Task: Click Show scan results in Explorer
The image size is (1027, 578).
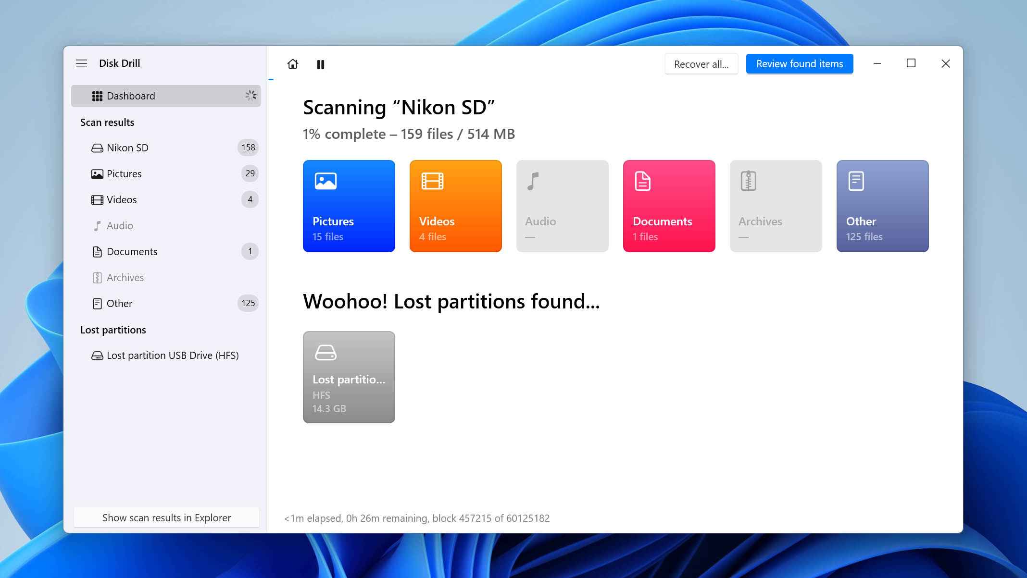Action: (166, 517)
